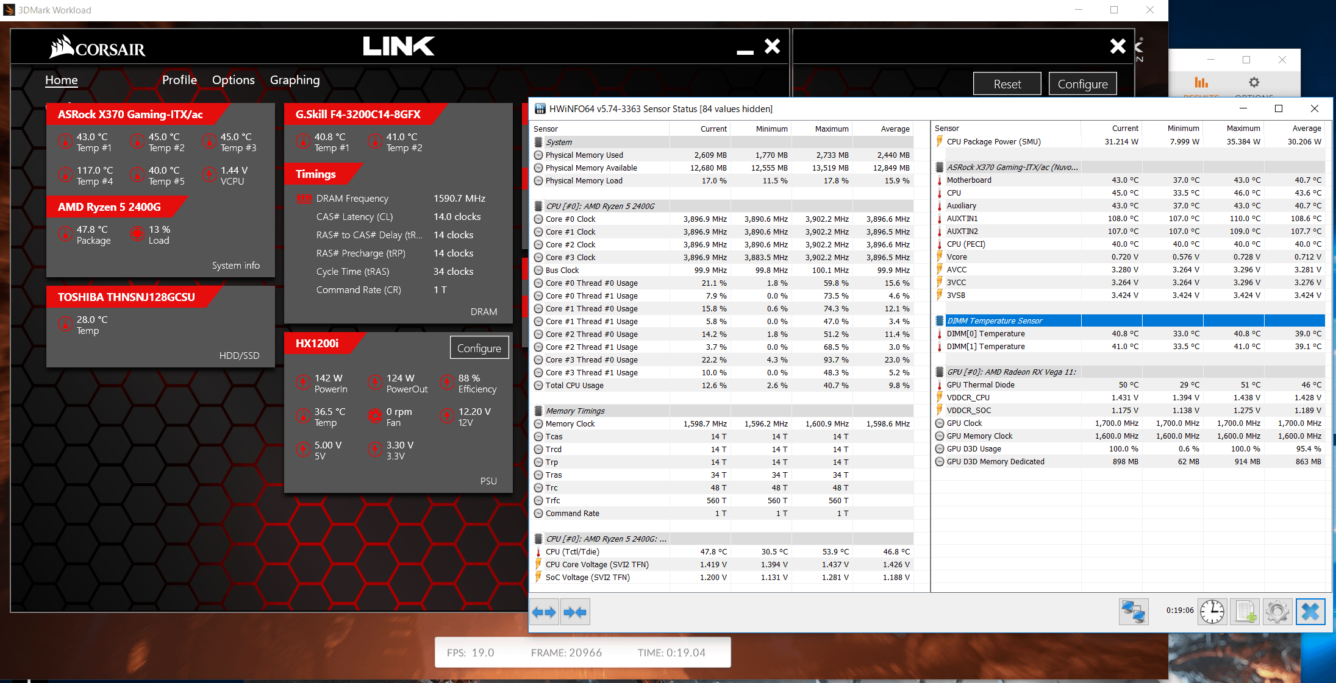
Task: Click the DRAM Frequency memory module icon
Action: 304,199
